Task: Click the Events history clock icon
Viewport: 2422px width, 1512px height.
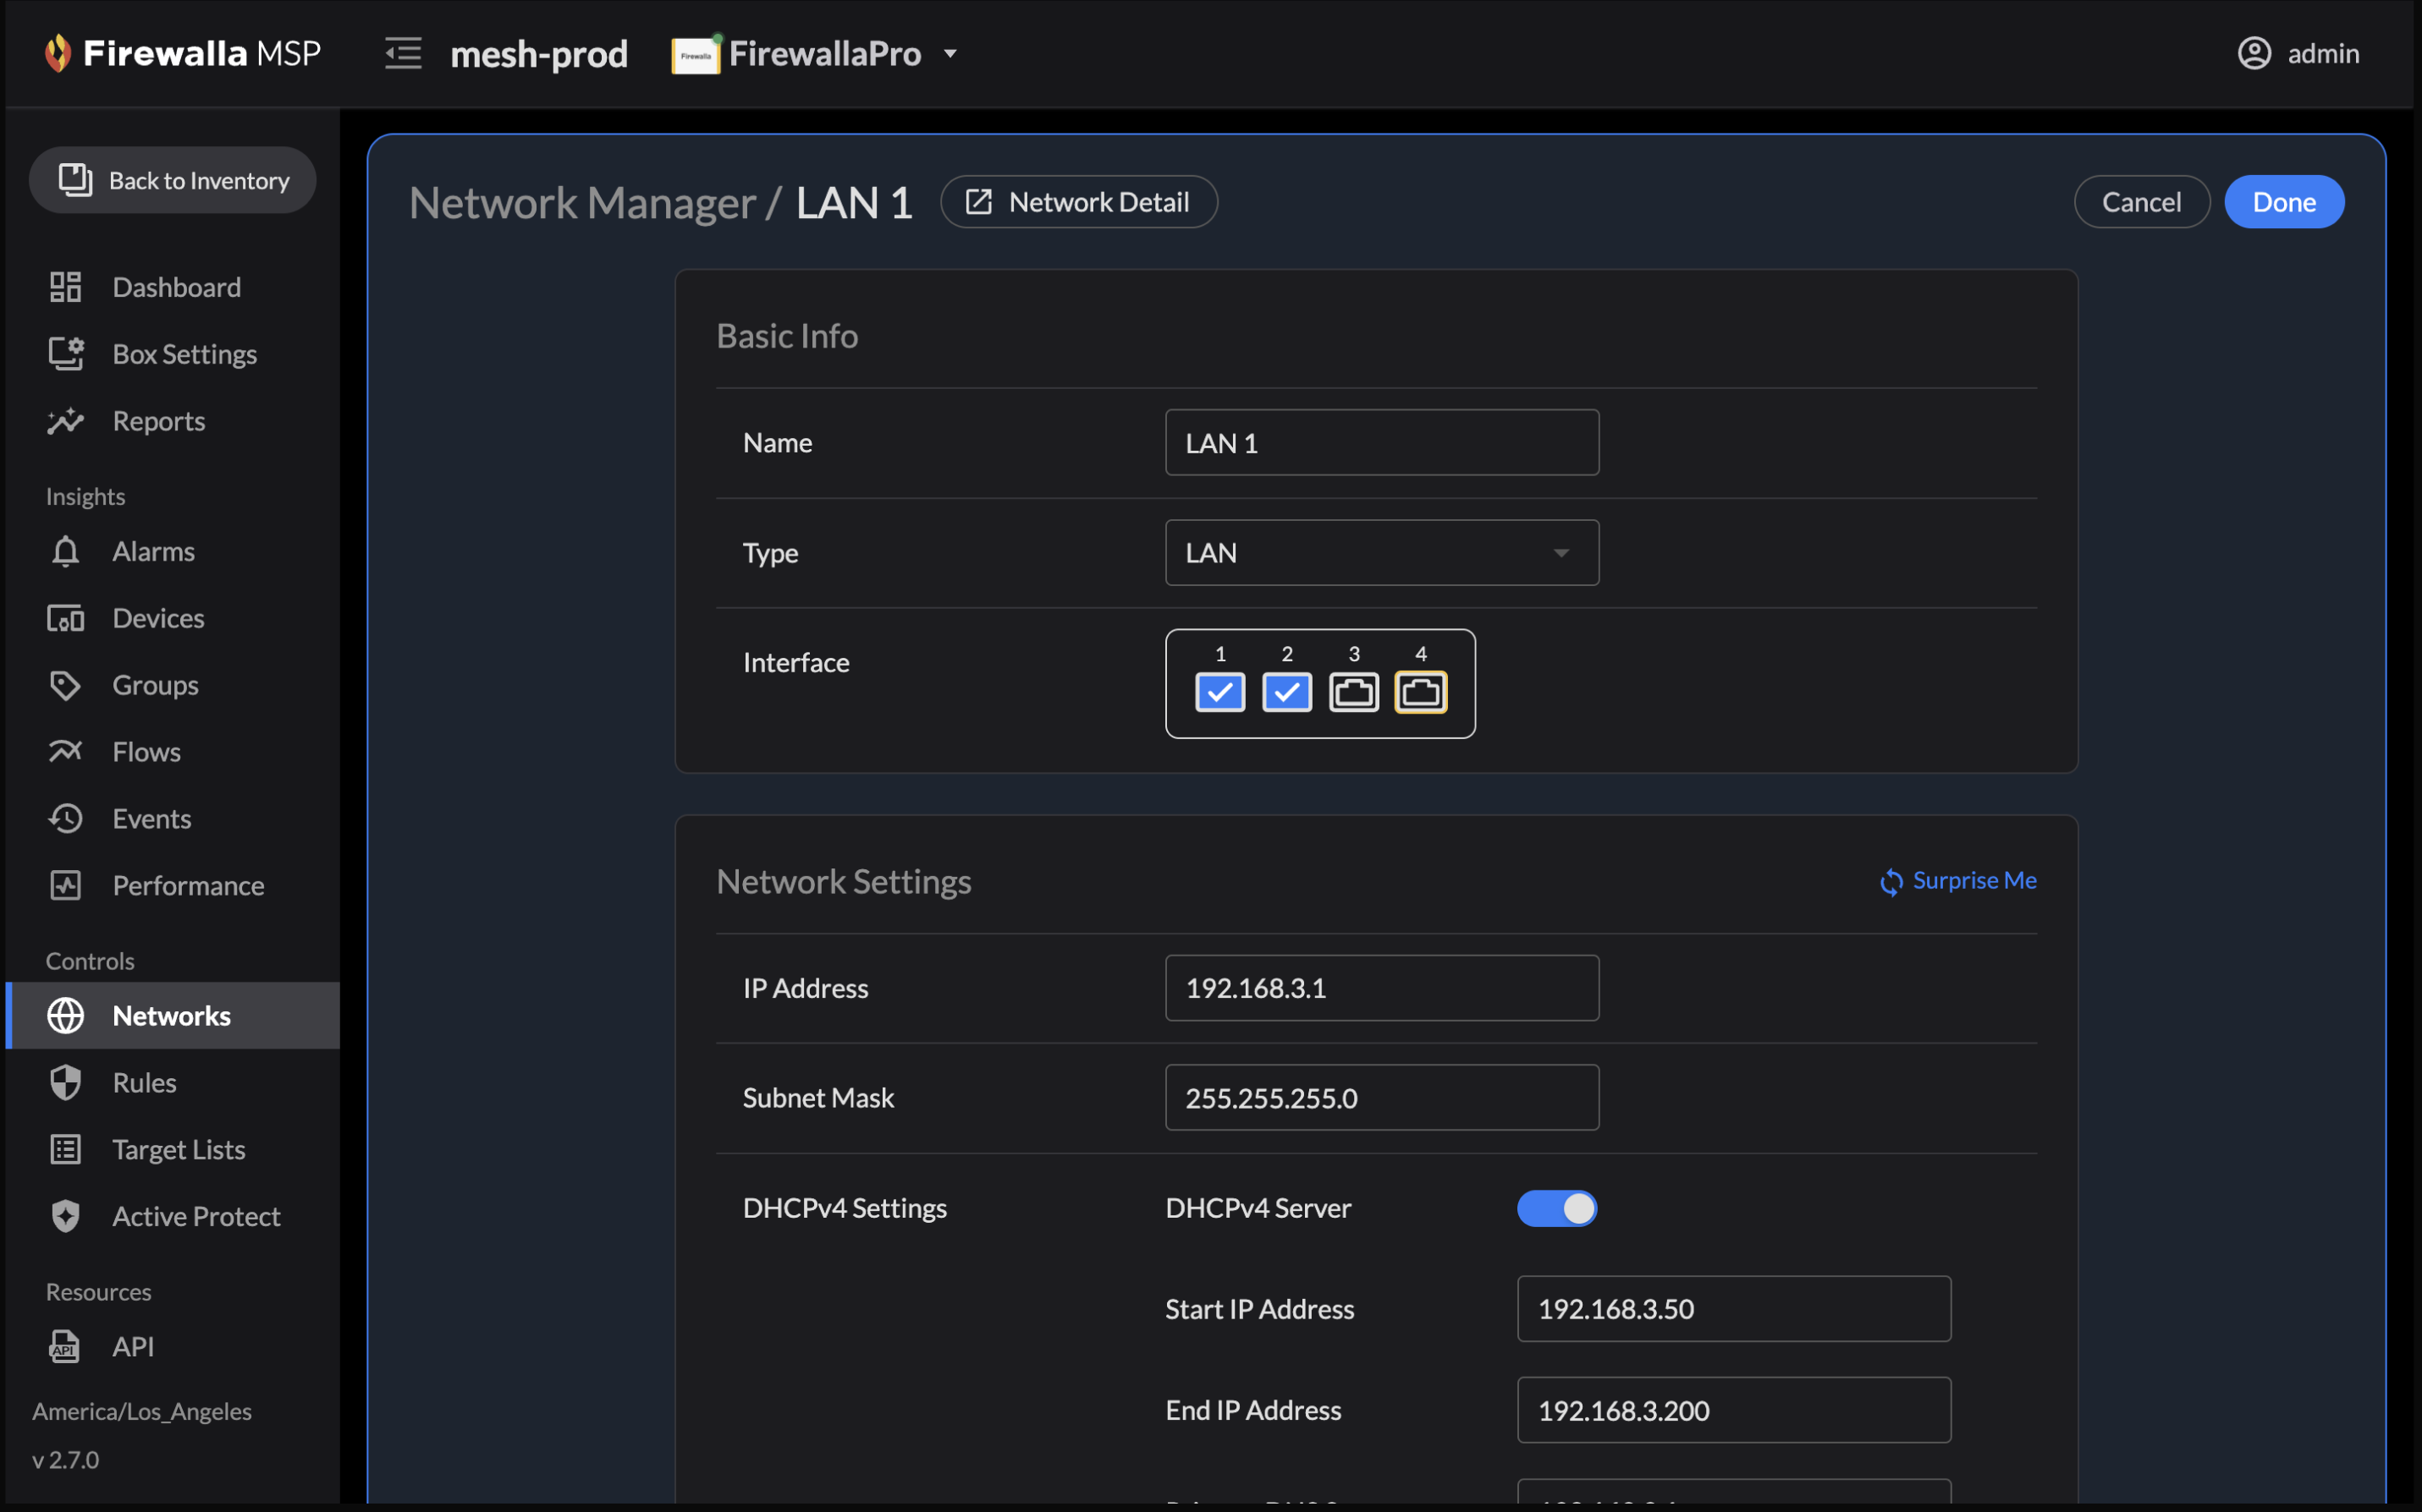Action: point(66,818)
